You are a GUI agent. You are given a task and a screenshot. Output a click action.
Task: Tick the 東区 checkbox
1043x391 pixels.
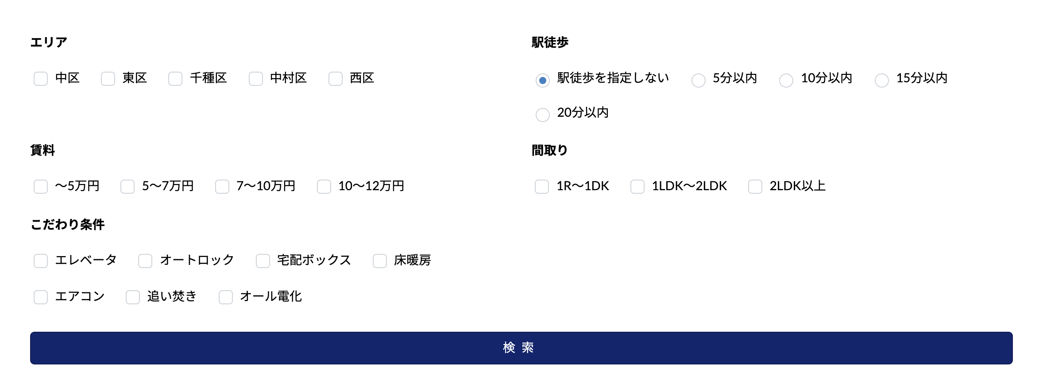(108, 79)
